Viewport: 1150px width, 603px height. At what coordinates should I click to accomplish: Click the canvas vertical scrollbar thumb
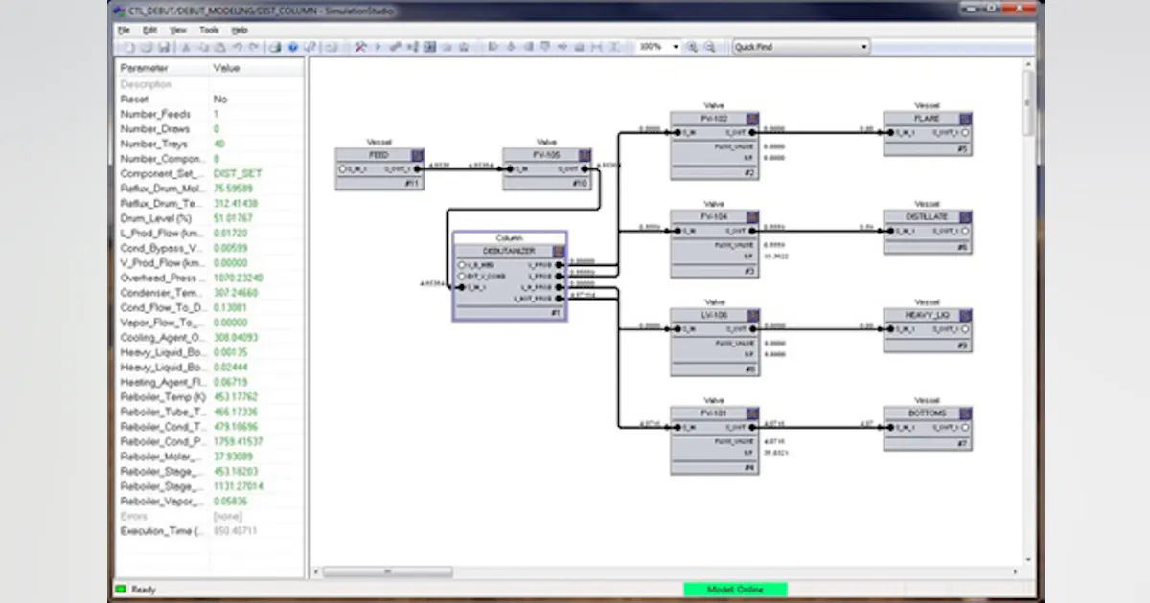tap(1028, 103)
